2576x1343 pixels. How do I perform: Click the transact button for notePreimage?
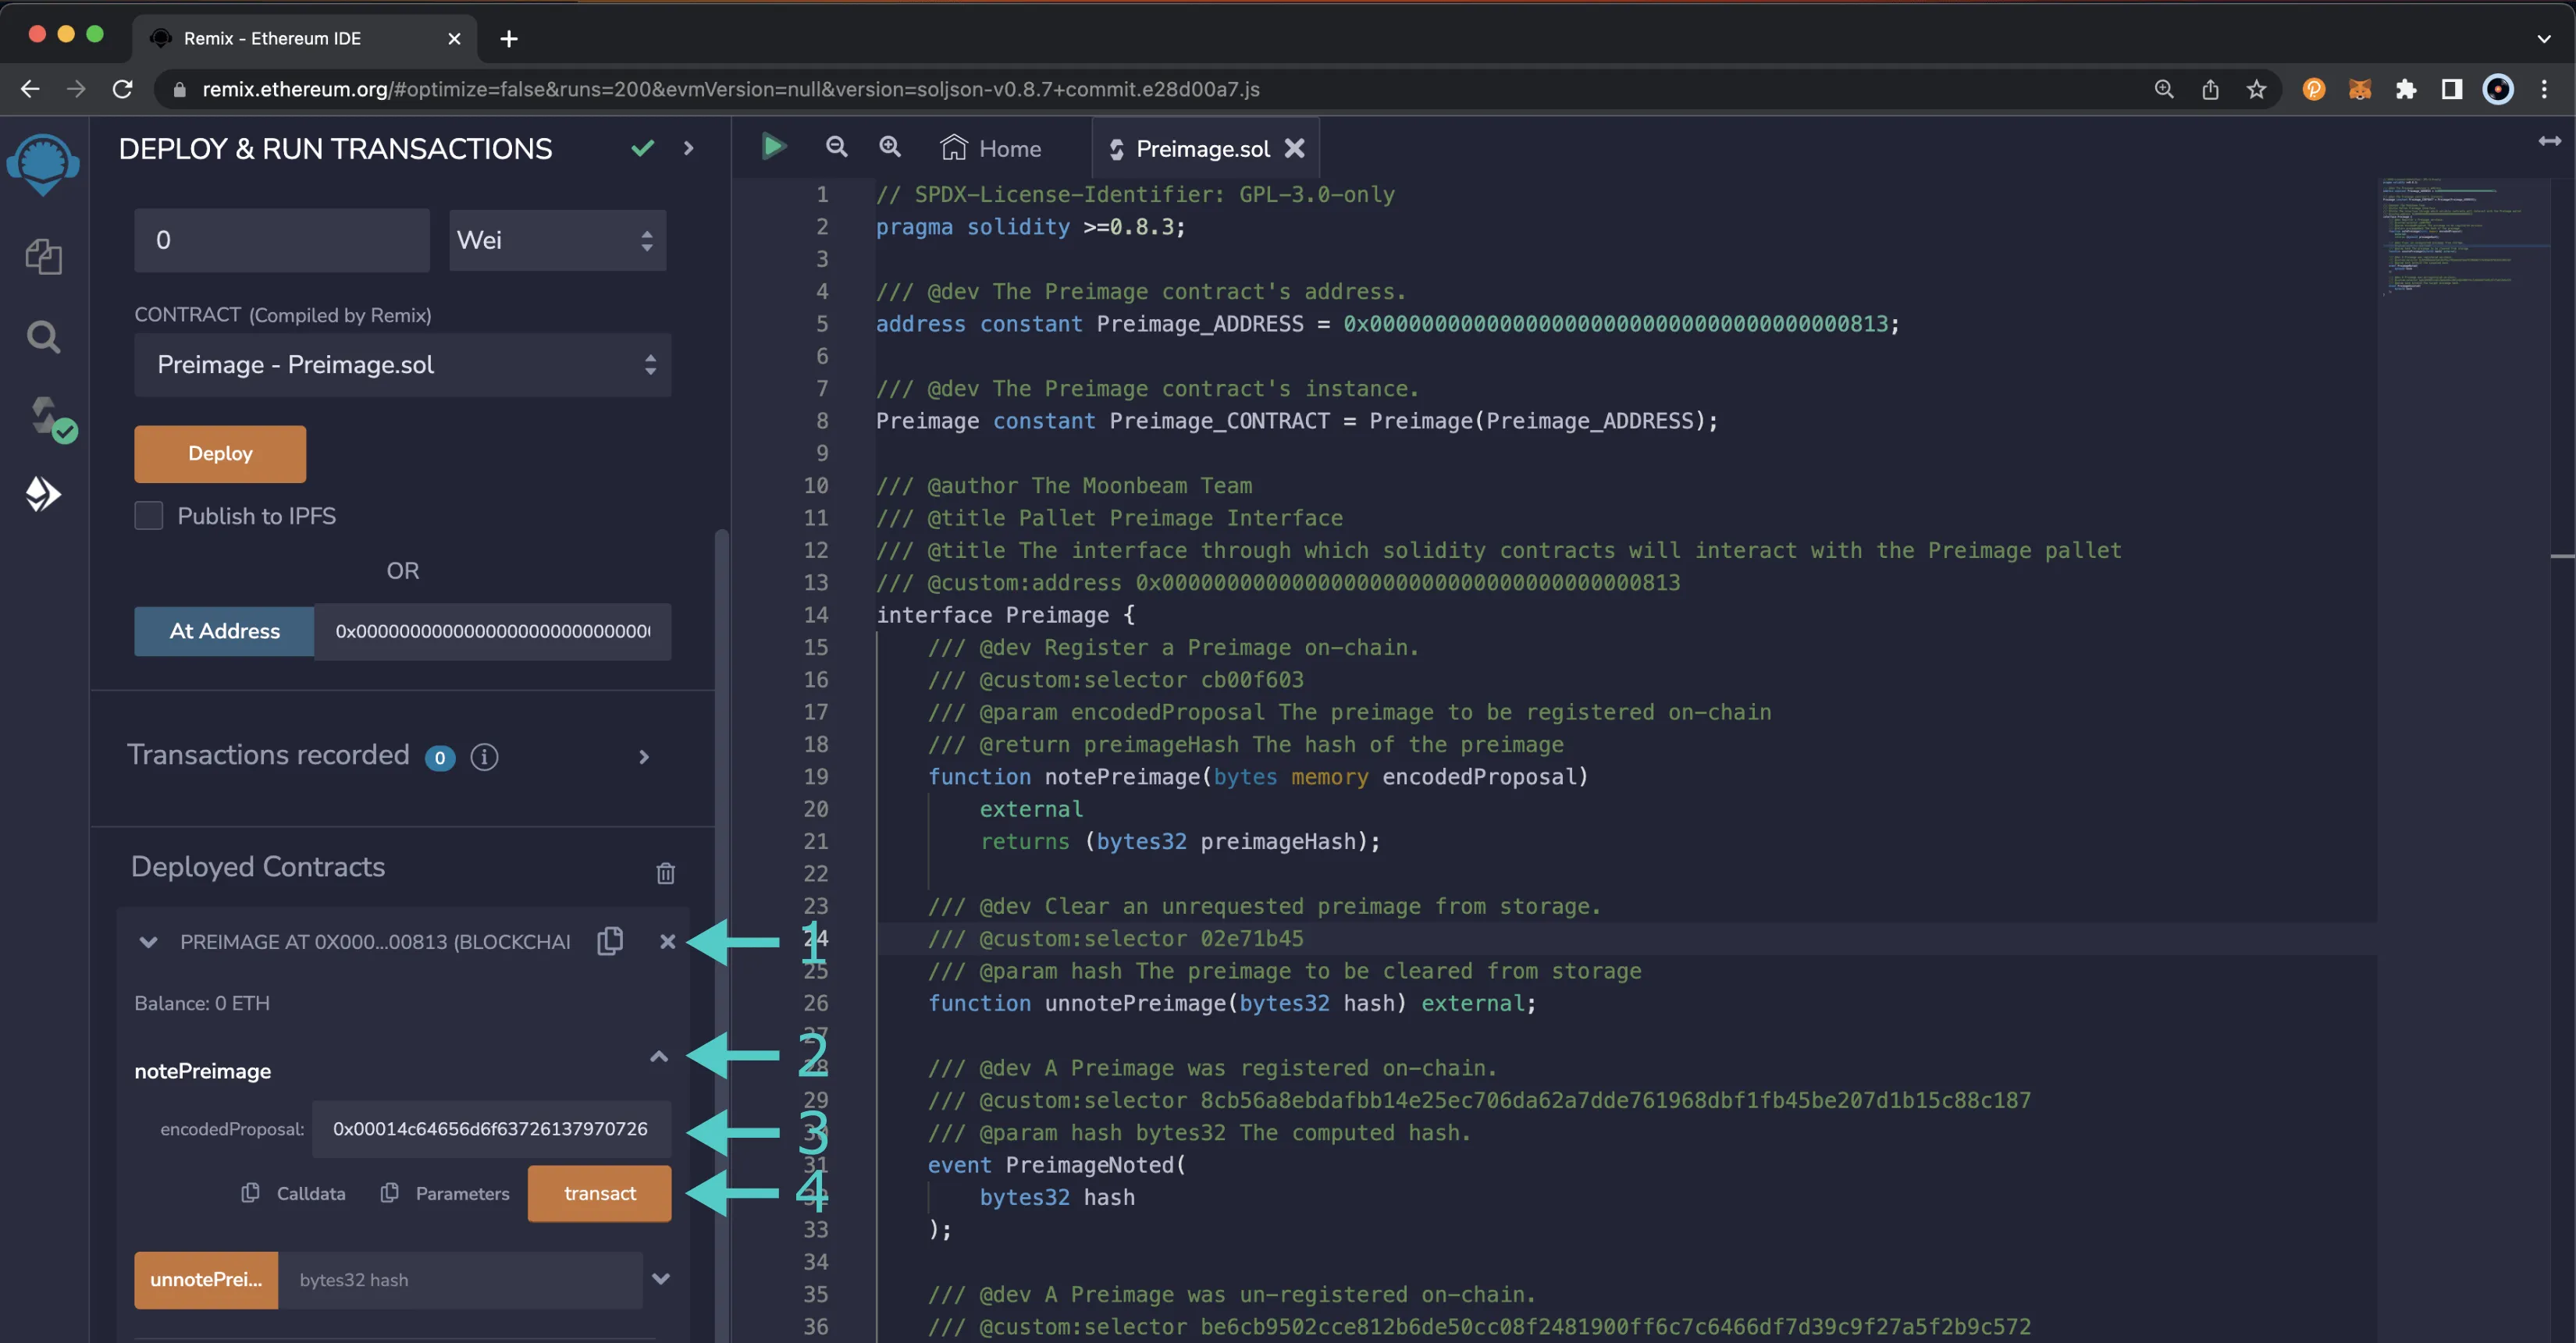coord(598,1192)
